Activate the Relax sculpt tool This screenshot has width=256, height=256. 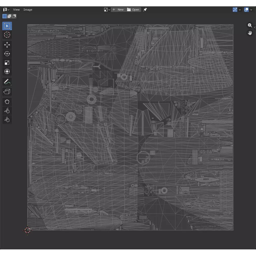tap(7, 111)
